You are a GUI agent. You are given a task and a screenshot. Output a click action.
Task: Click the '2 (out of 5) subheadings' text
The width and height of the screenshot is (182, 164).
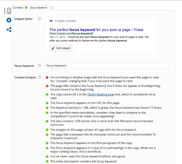pyautogui.click(x=103, y=150)
